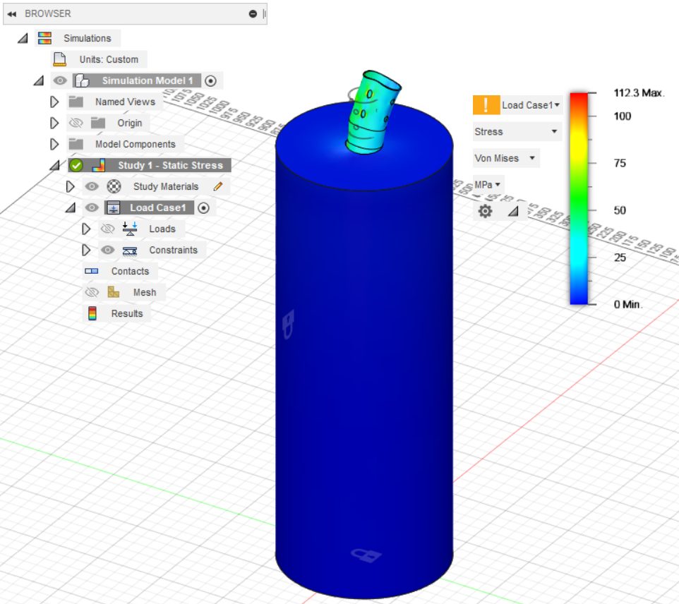Show the Origin folder via eye icon
679x604 pixels.
click(x=76, y=123)
